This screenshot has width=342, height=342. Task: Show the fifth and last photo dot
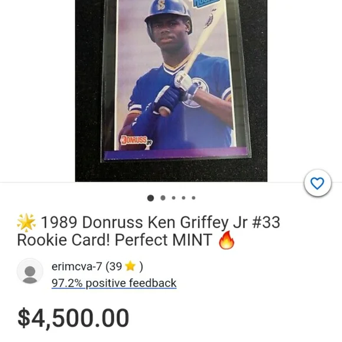pos(193,198)
